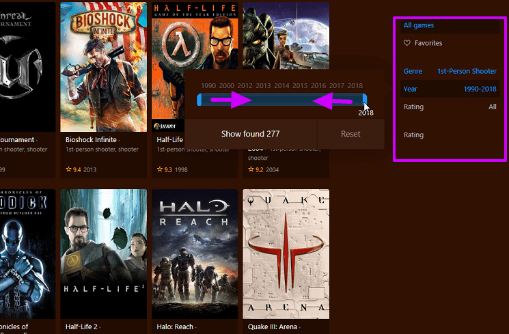
Task: Click the 2000 label on year slider
Action: 227,85
